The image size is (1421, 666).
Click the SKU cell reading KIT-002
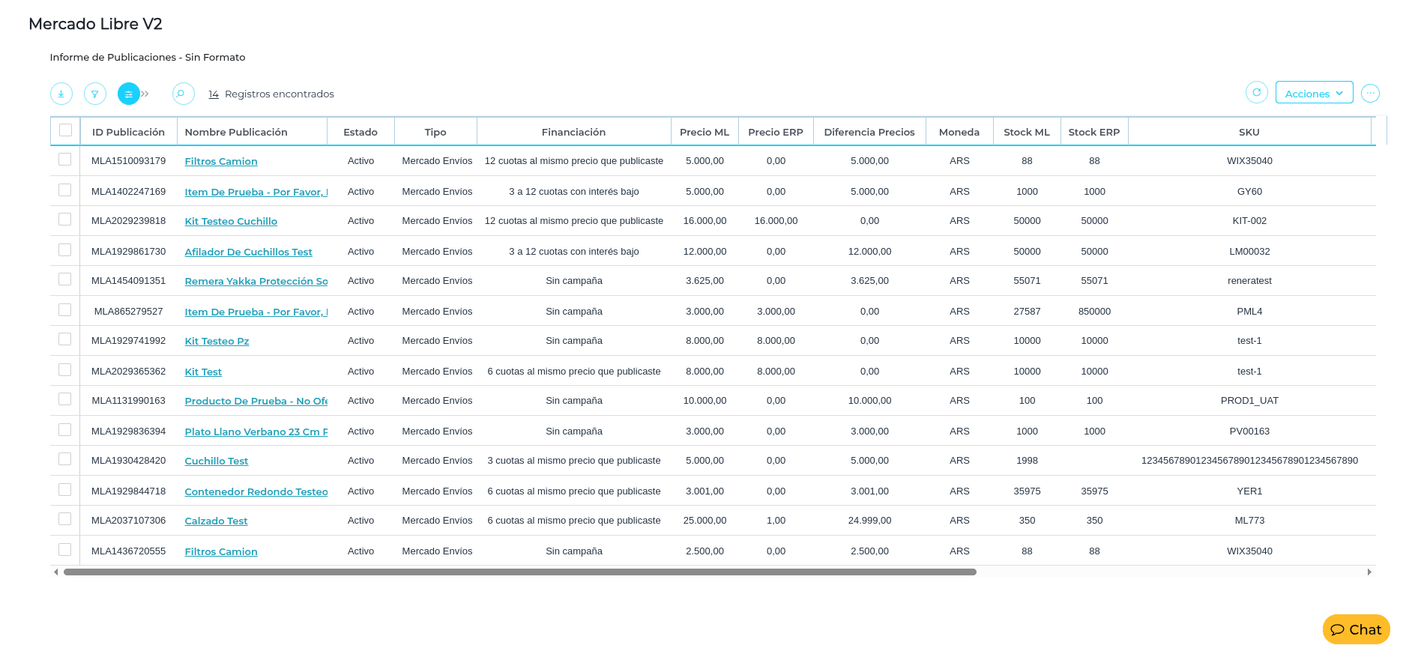(x=1249, y=221)
